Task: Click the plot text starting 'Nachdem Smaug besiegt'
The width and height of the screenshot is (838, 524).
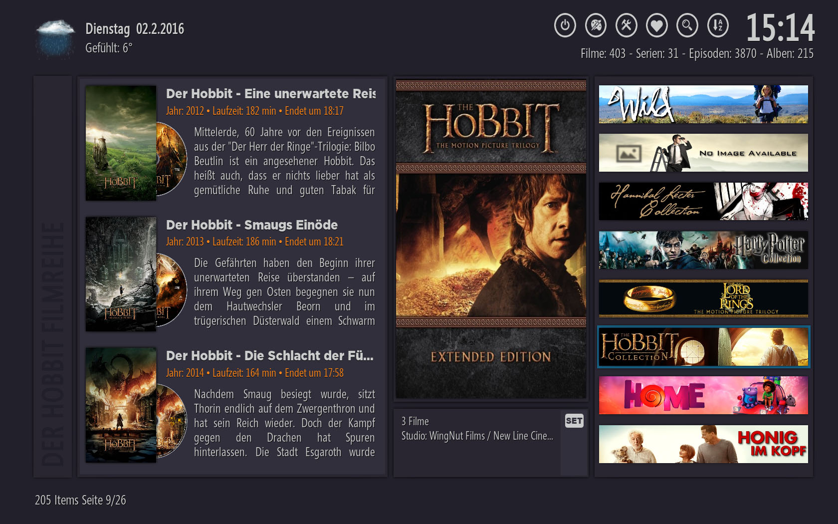Action: [x=284, y=423]
